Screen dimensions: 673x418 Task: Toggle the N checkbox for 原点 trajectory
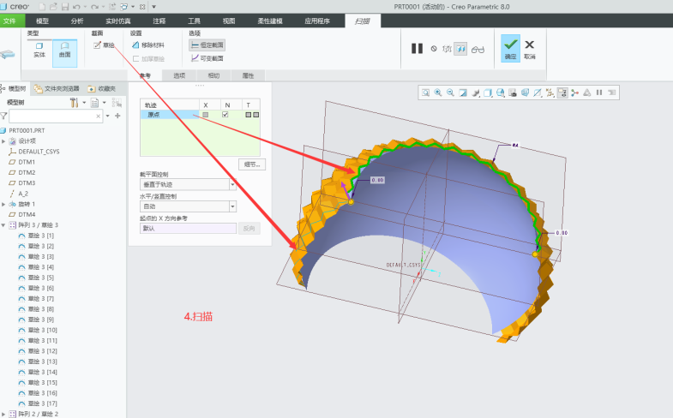point(225,114)
